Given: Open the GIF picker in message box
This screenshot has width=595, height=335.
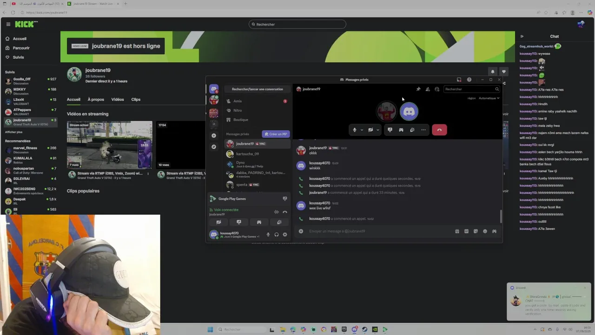Looking at the screenshot, I should point(466,231).
